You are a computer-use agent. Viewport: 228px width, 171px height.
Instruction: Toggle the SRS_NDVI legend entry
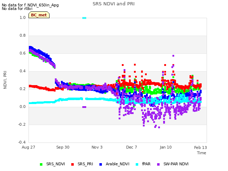52,164
